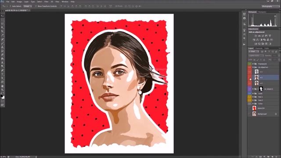
Task: Open the layer blending mode dropdown
Action: coord(256,56)
